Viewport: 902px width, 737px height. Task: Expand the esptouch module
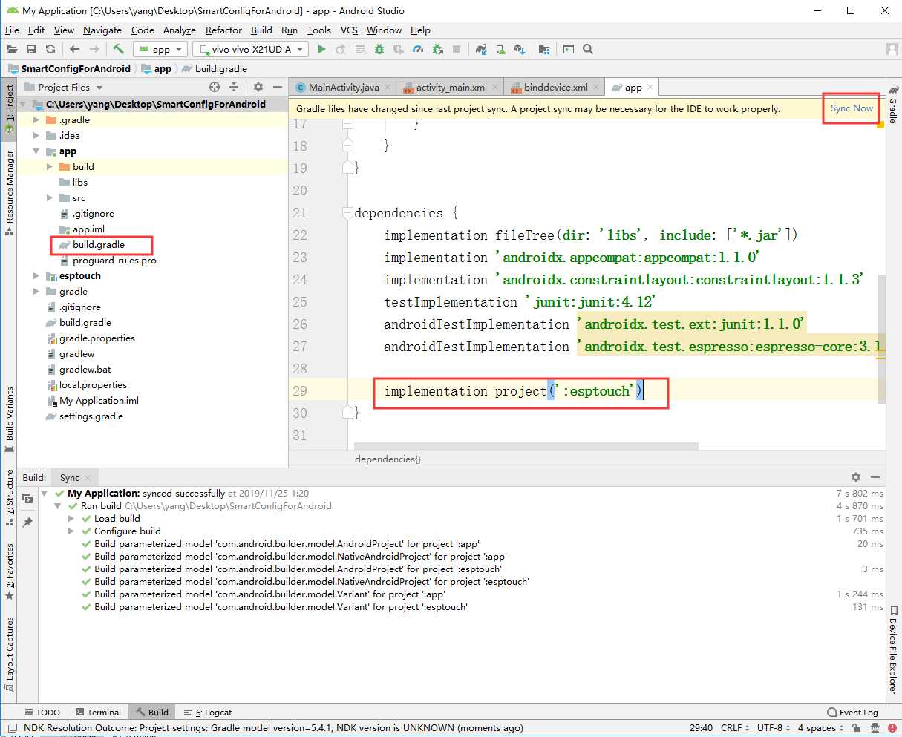click(36, 275)
